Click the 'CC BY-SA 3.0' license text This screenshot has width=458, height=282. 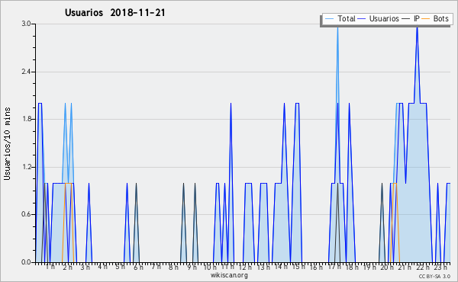point(434,277)
